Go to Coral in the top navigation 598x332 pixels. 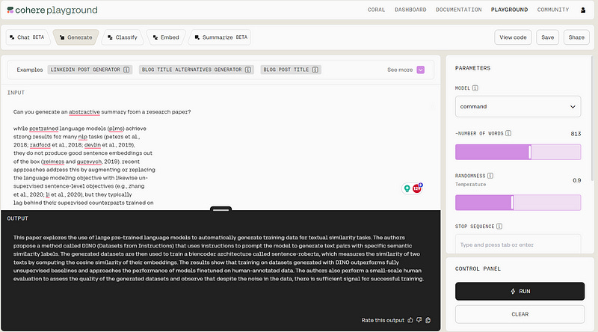376,10
